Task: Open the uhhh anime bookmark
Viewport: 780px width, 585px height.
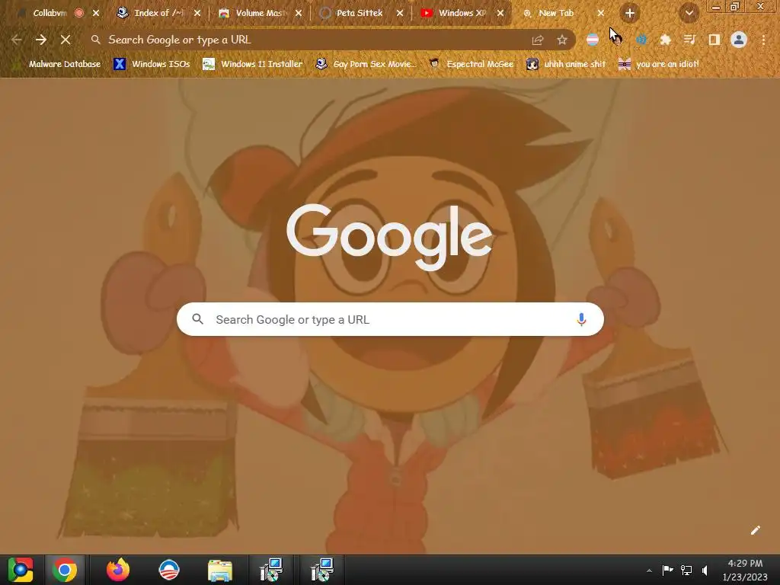Action: [566, 64]
